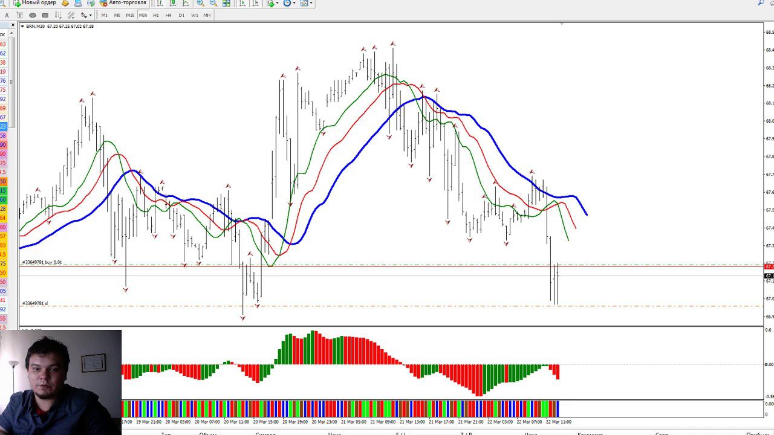This screenshot has width=774, height=435.
Task: Click the "22 Mar 11:00" time axis label
Action: coord(559,422)
